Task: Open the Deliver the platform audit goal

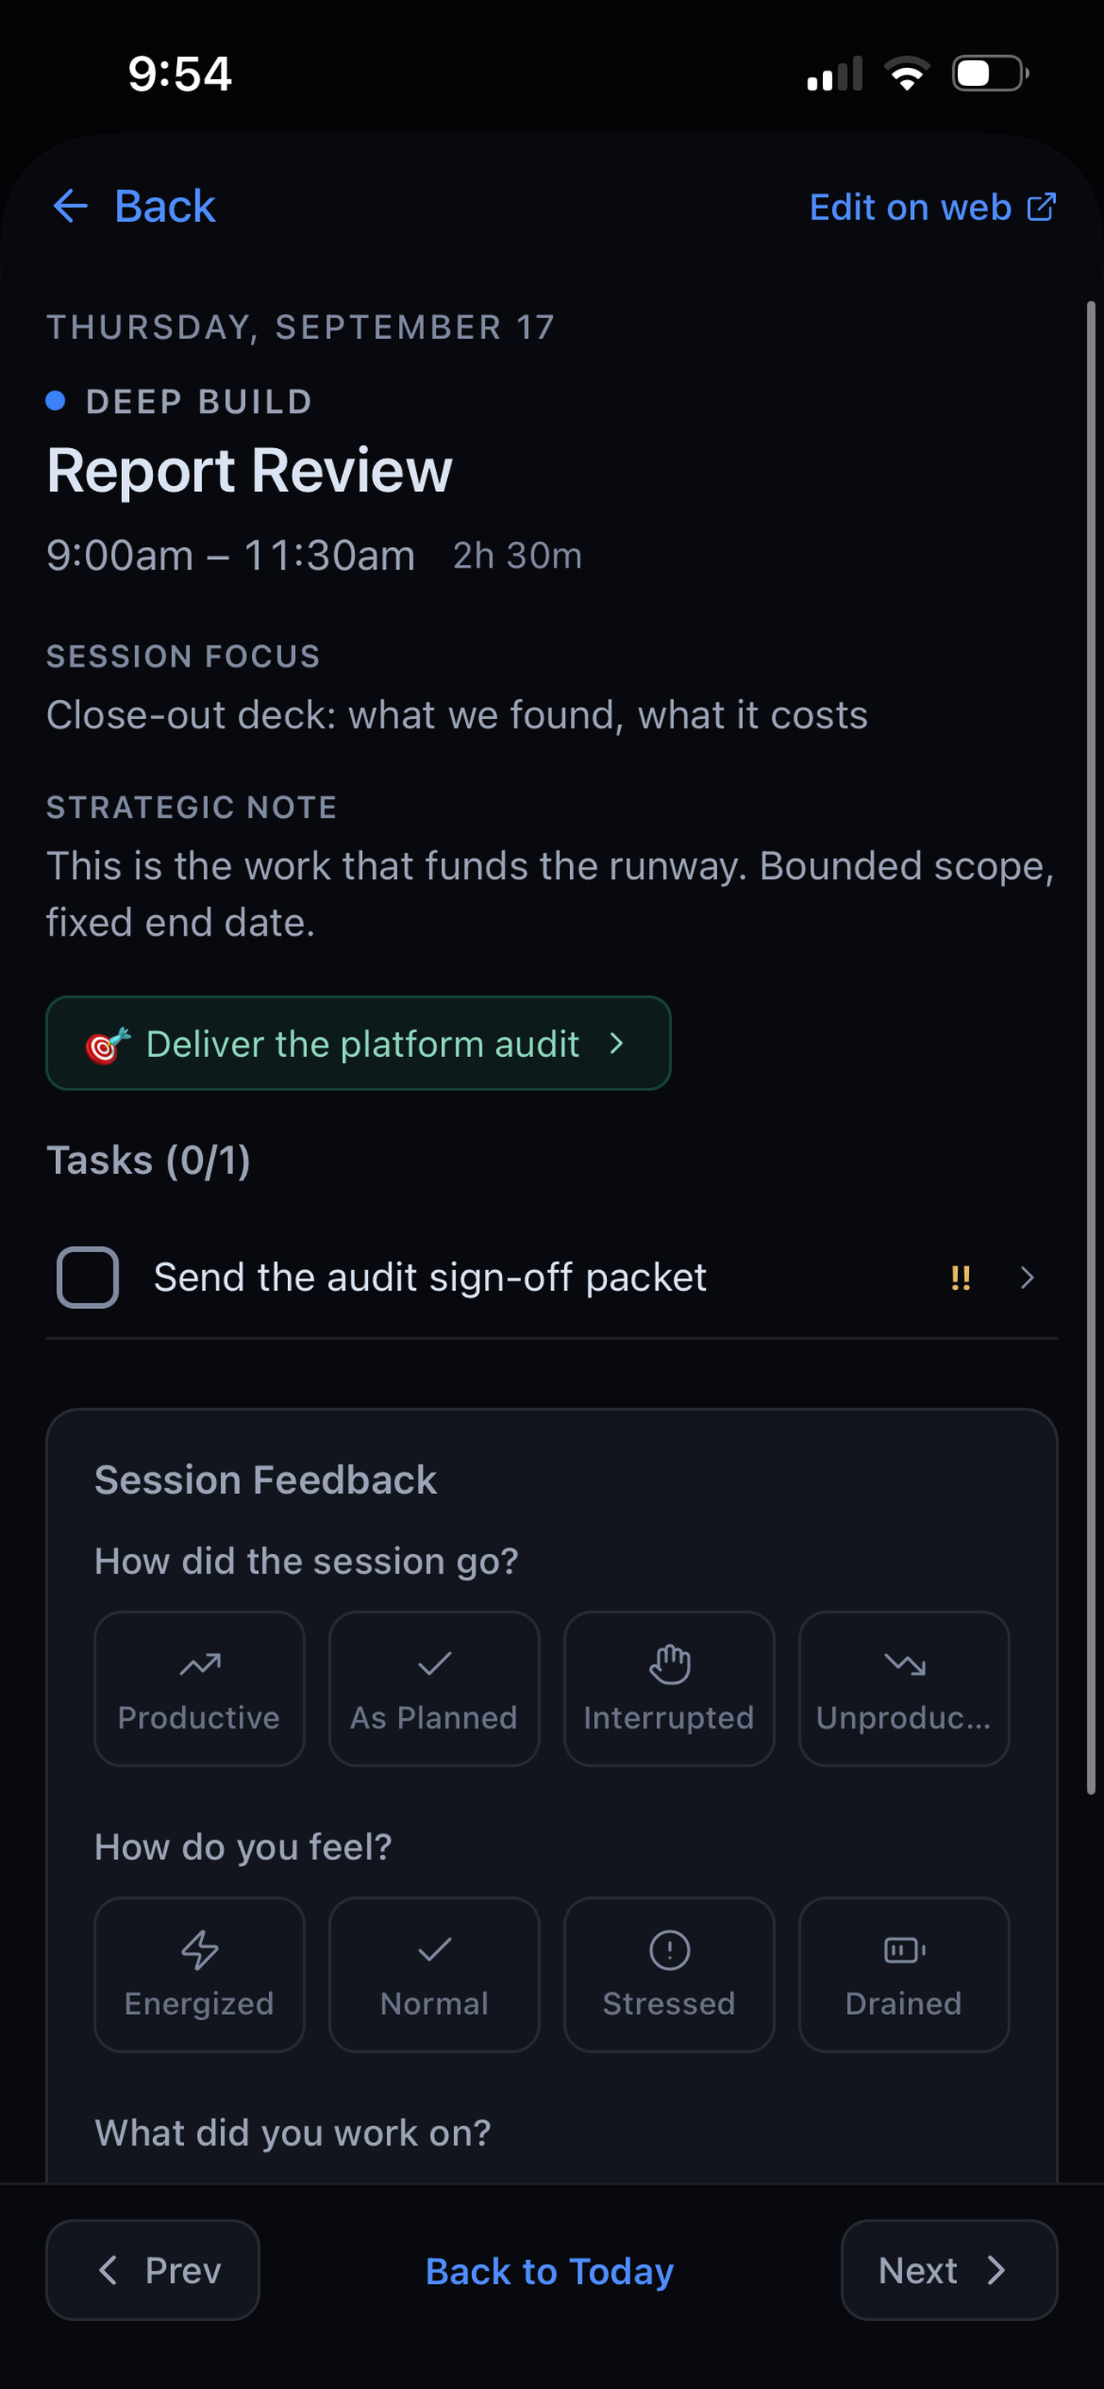Action: click(x=358, y=1043)
